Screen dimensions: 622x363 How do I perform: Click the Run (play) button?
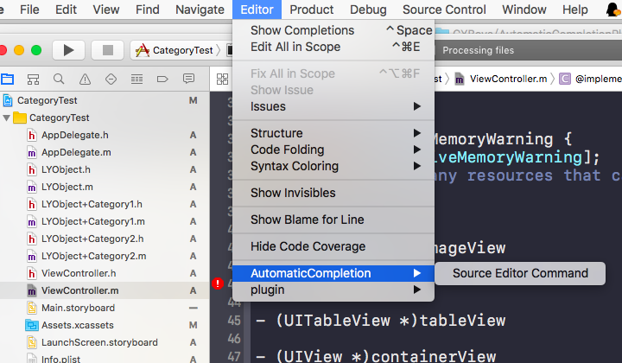68,49
